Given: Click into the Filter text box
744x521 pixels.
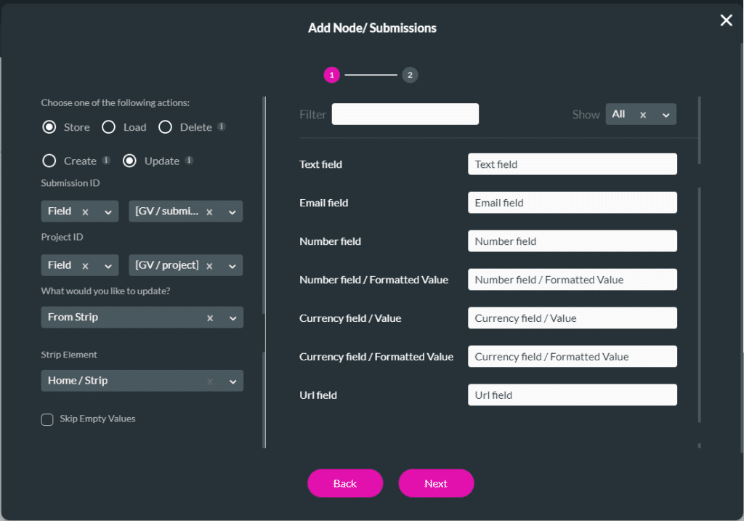Looking at the screenshot, I should pyautogui.click(x=405, y=114).
